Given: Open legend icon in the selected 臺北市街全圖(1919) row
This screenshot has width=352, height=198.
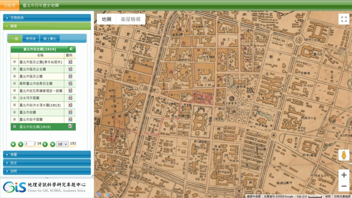Looking at the screenshot, I should (x=70, y=126).
